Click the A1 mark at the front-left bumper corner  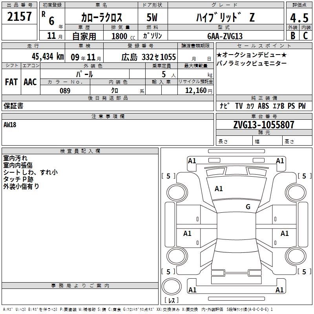click(x=192, y=161)
